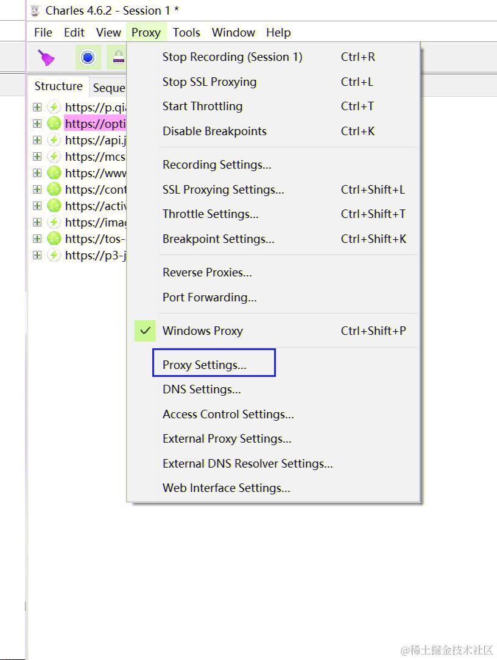Image resolution: width=497 pixels, height=660 pixels.
Task: Click lightning icon beside https://mcs
Action: (54, 156)
